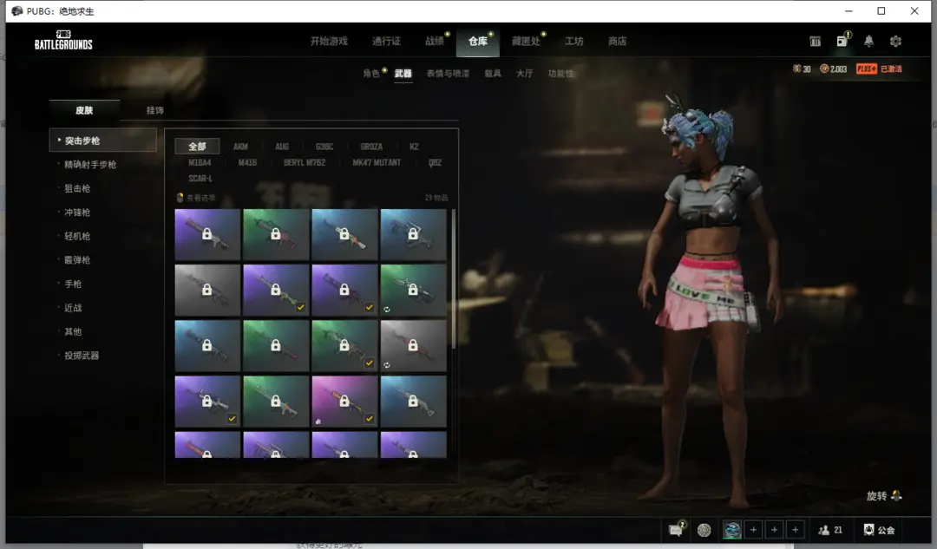The width and height of the screenshot is (937, 549).
Task: Open the 大厅 sub-tab
Action: click(x=525, y=74)
